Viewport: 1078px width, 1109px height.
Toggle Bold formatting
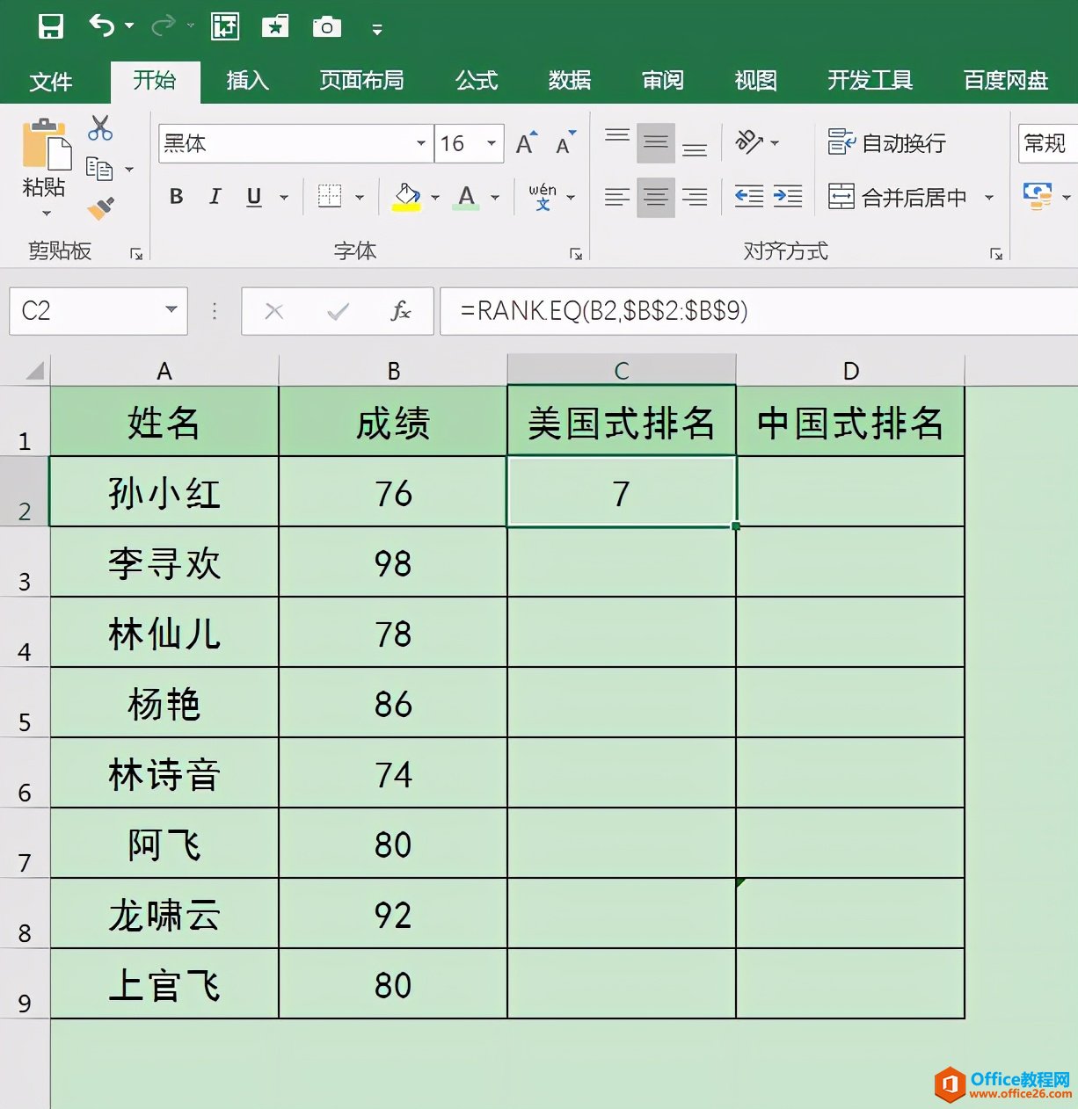(177, 197)
